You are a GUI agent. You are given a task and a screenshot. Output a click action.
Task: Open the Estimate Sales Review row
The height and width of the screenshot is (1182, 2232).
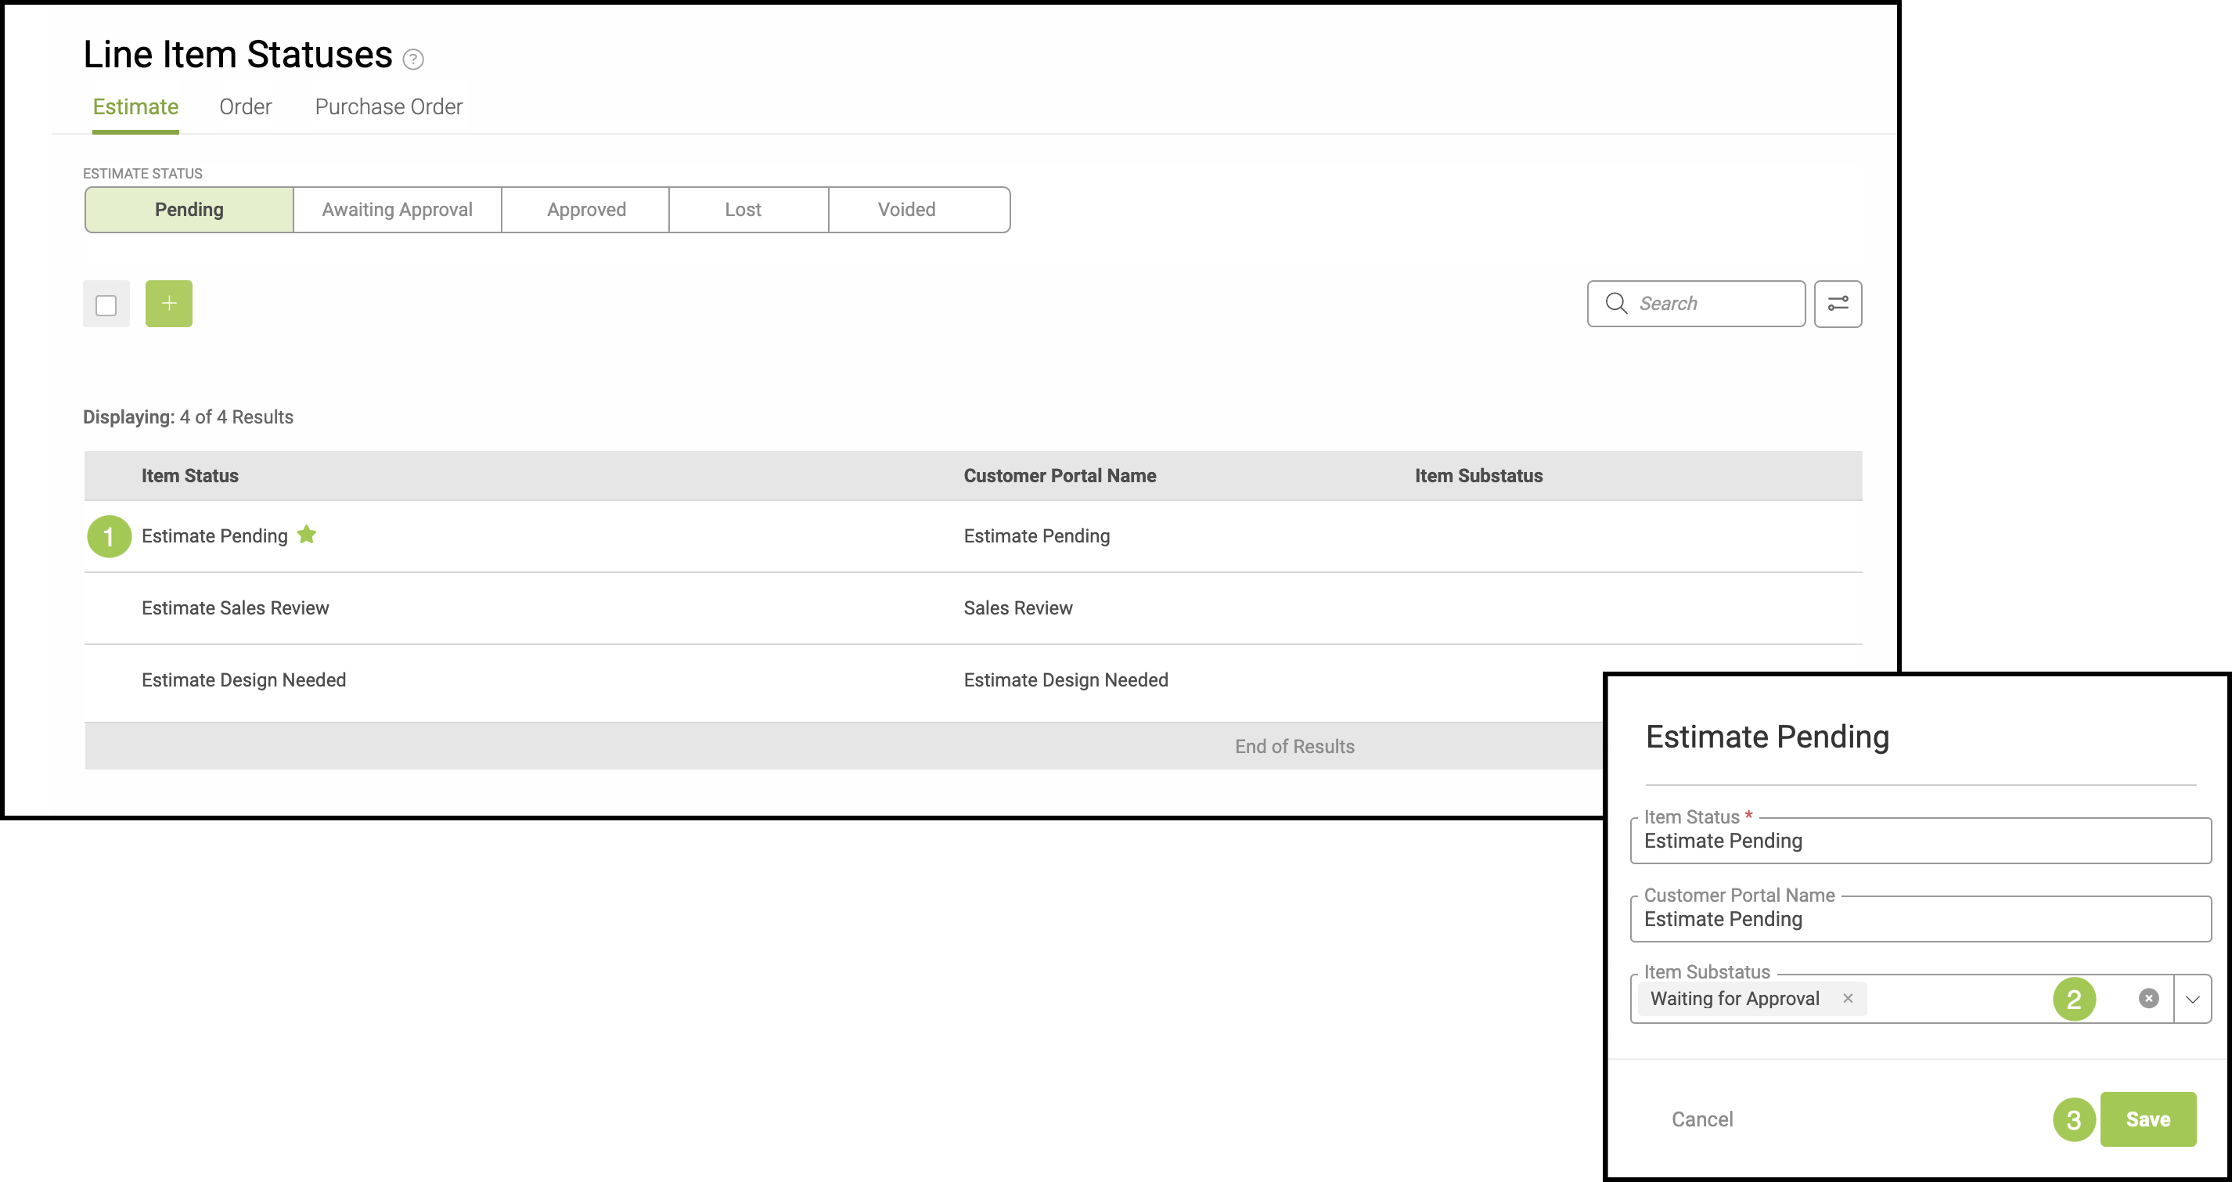tap(236, 607)
